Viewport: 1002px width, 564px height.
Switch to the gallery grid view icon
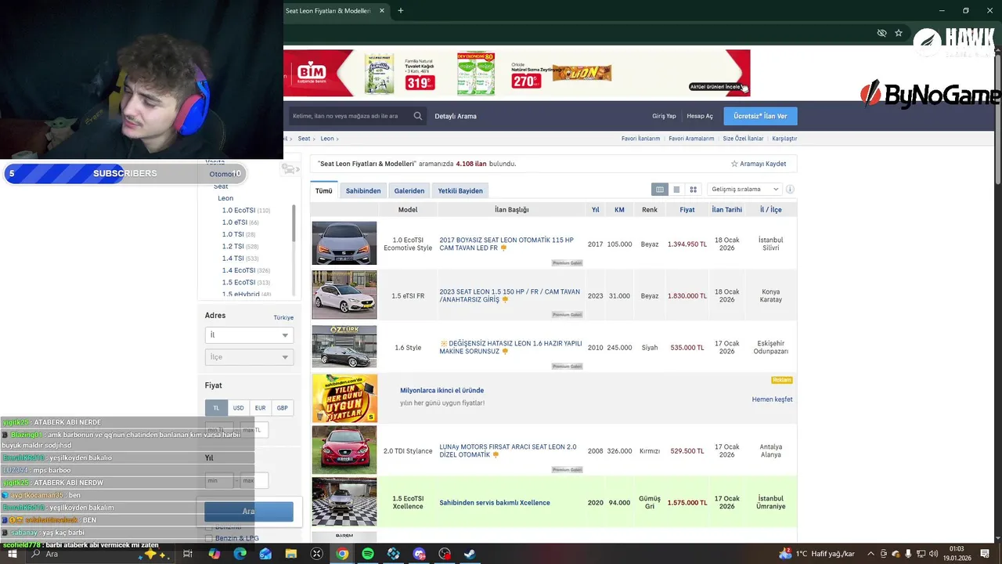(x=693, y=190)
